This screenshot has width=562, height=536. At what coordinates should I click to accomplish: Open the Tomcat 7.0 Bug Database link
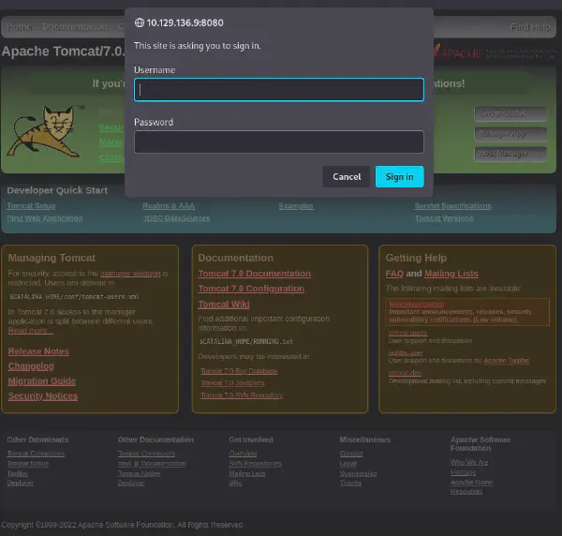[239, 371]
